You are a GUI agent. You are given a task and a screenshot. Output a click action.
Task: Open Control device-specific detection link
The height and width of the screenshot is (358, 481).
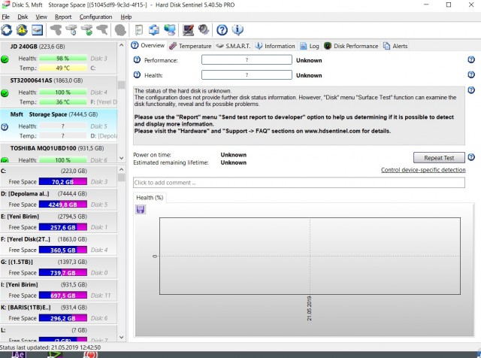[423, 170]
